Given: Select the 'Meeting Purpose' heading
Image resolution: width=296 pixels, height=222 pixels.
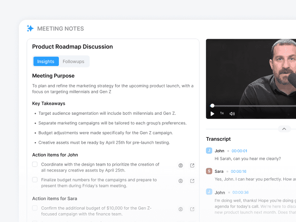Looking at the screenshot, I should point(53,76).
